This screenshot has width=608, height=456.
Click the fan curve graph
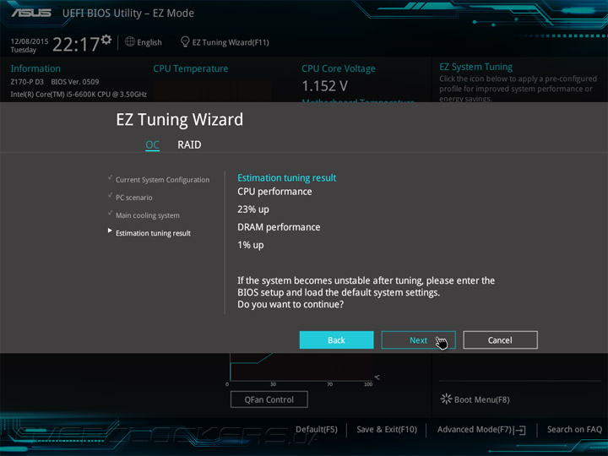[x=301, y=367]
